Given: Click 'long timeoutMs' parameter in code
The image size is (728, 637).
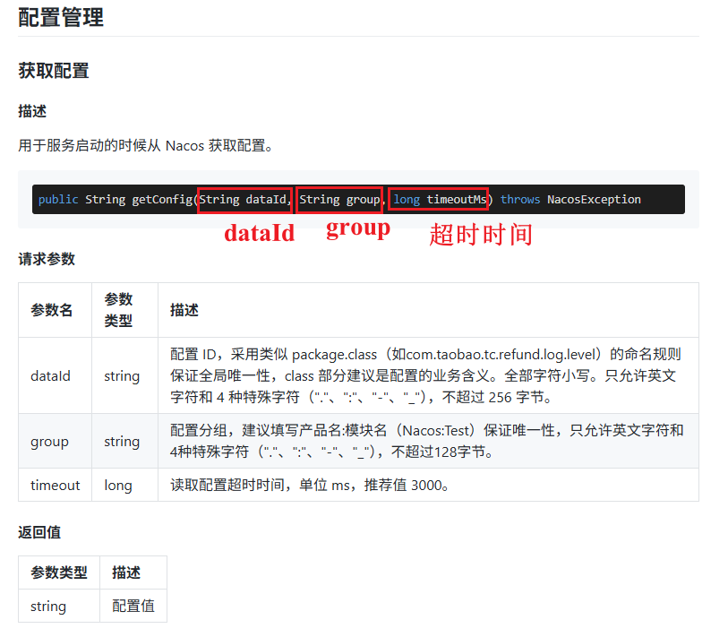Looking at the screenshot, I should [440, 200].
